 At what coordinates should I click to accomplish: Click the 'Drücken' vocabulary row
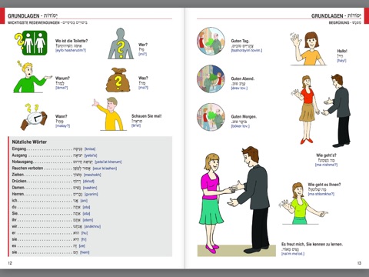pos(53,181)
